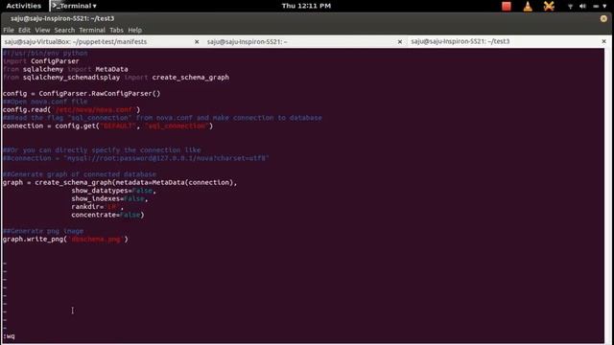Image resolution: width=614 pixels, height=345 pixels.
Task: Open the View menu
Action: tap(42, 30)
